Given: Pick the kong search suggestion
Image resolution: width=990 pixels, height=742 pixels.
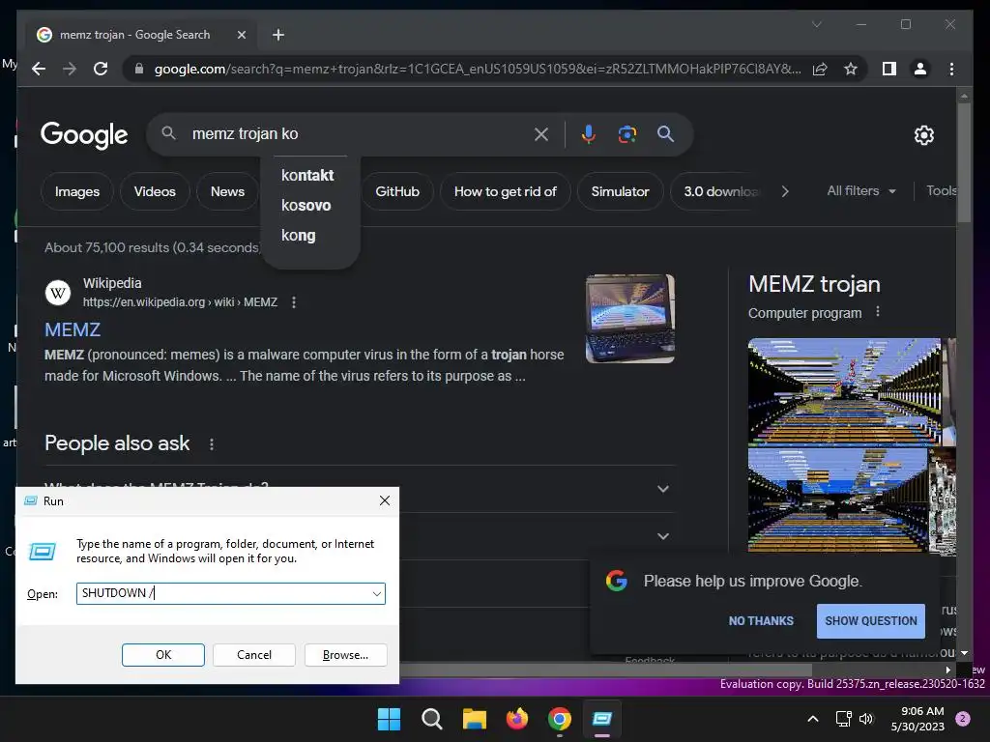Looking at the screenshot, I should 298,236.
